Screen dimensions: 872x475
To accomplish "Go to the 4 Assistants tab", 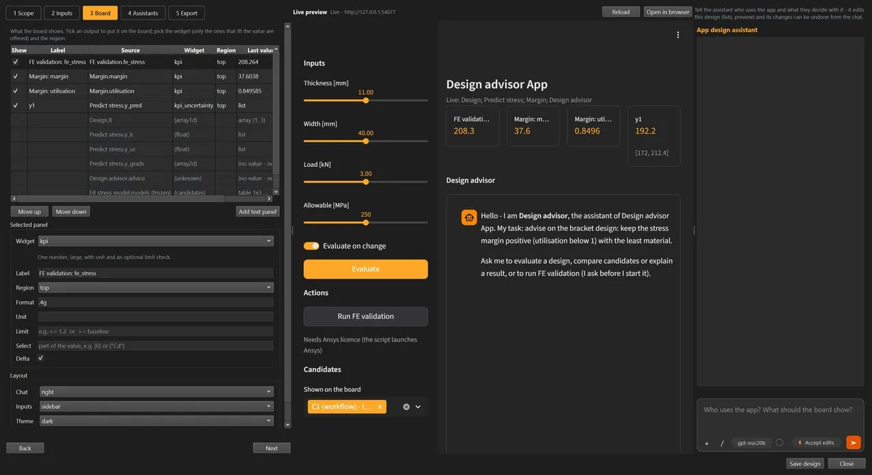I will pos(143,13).
